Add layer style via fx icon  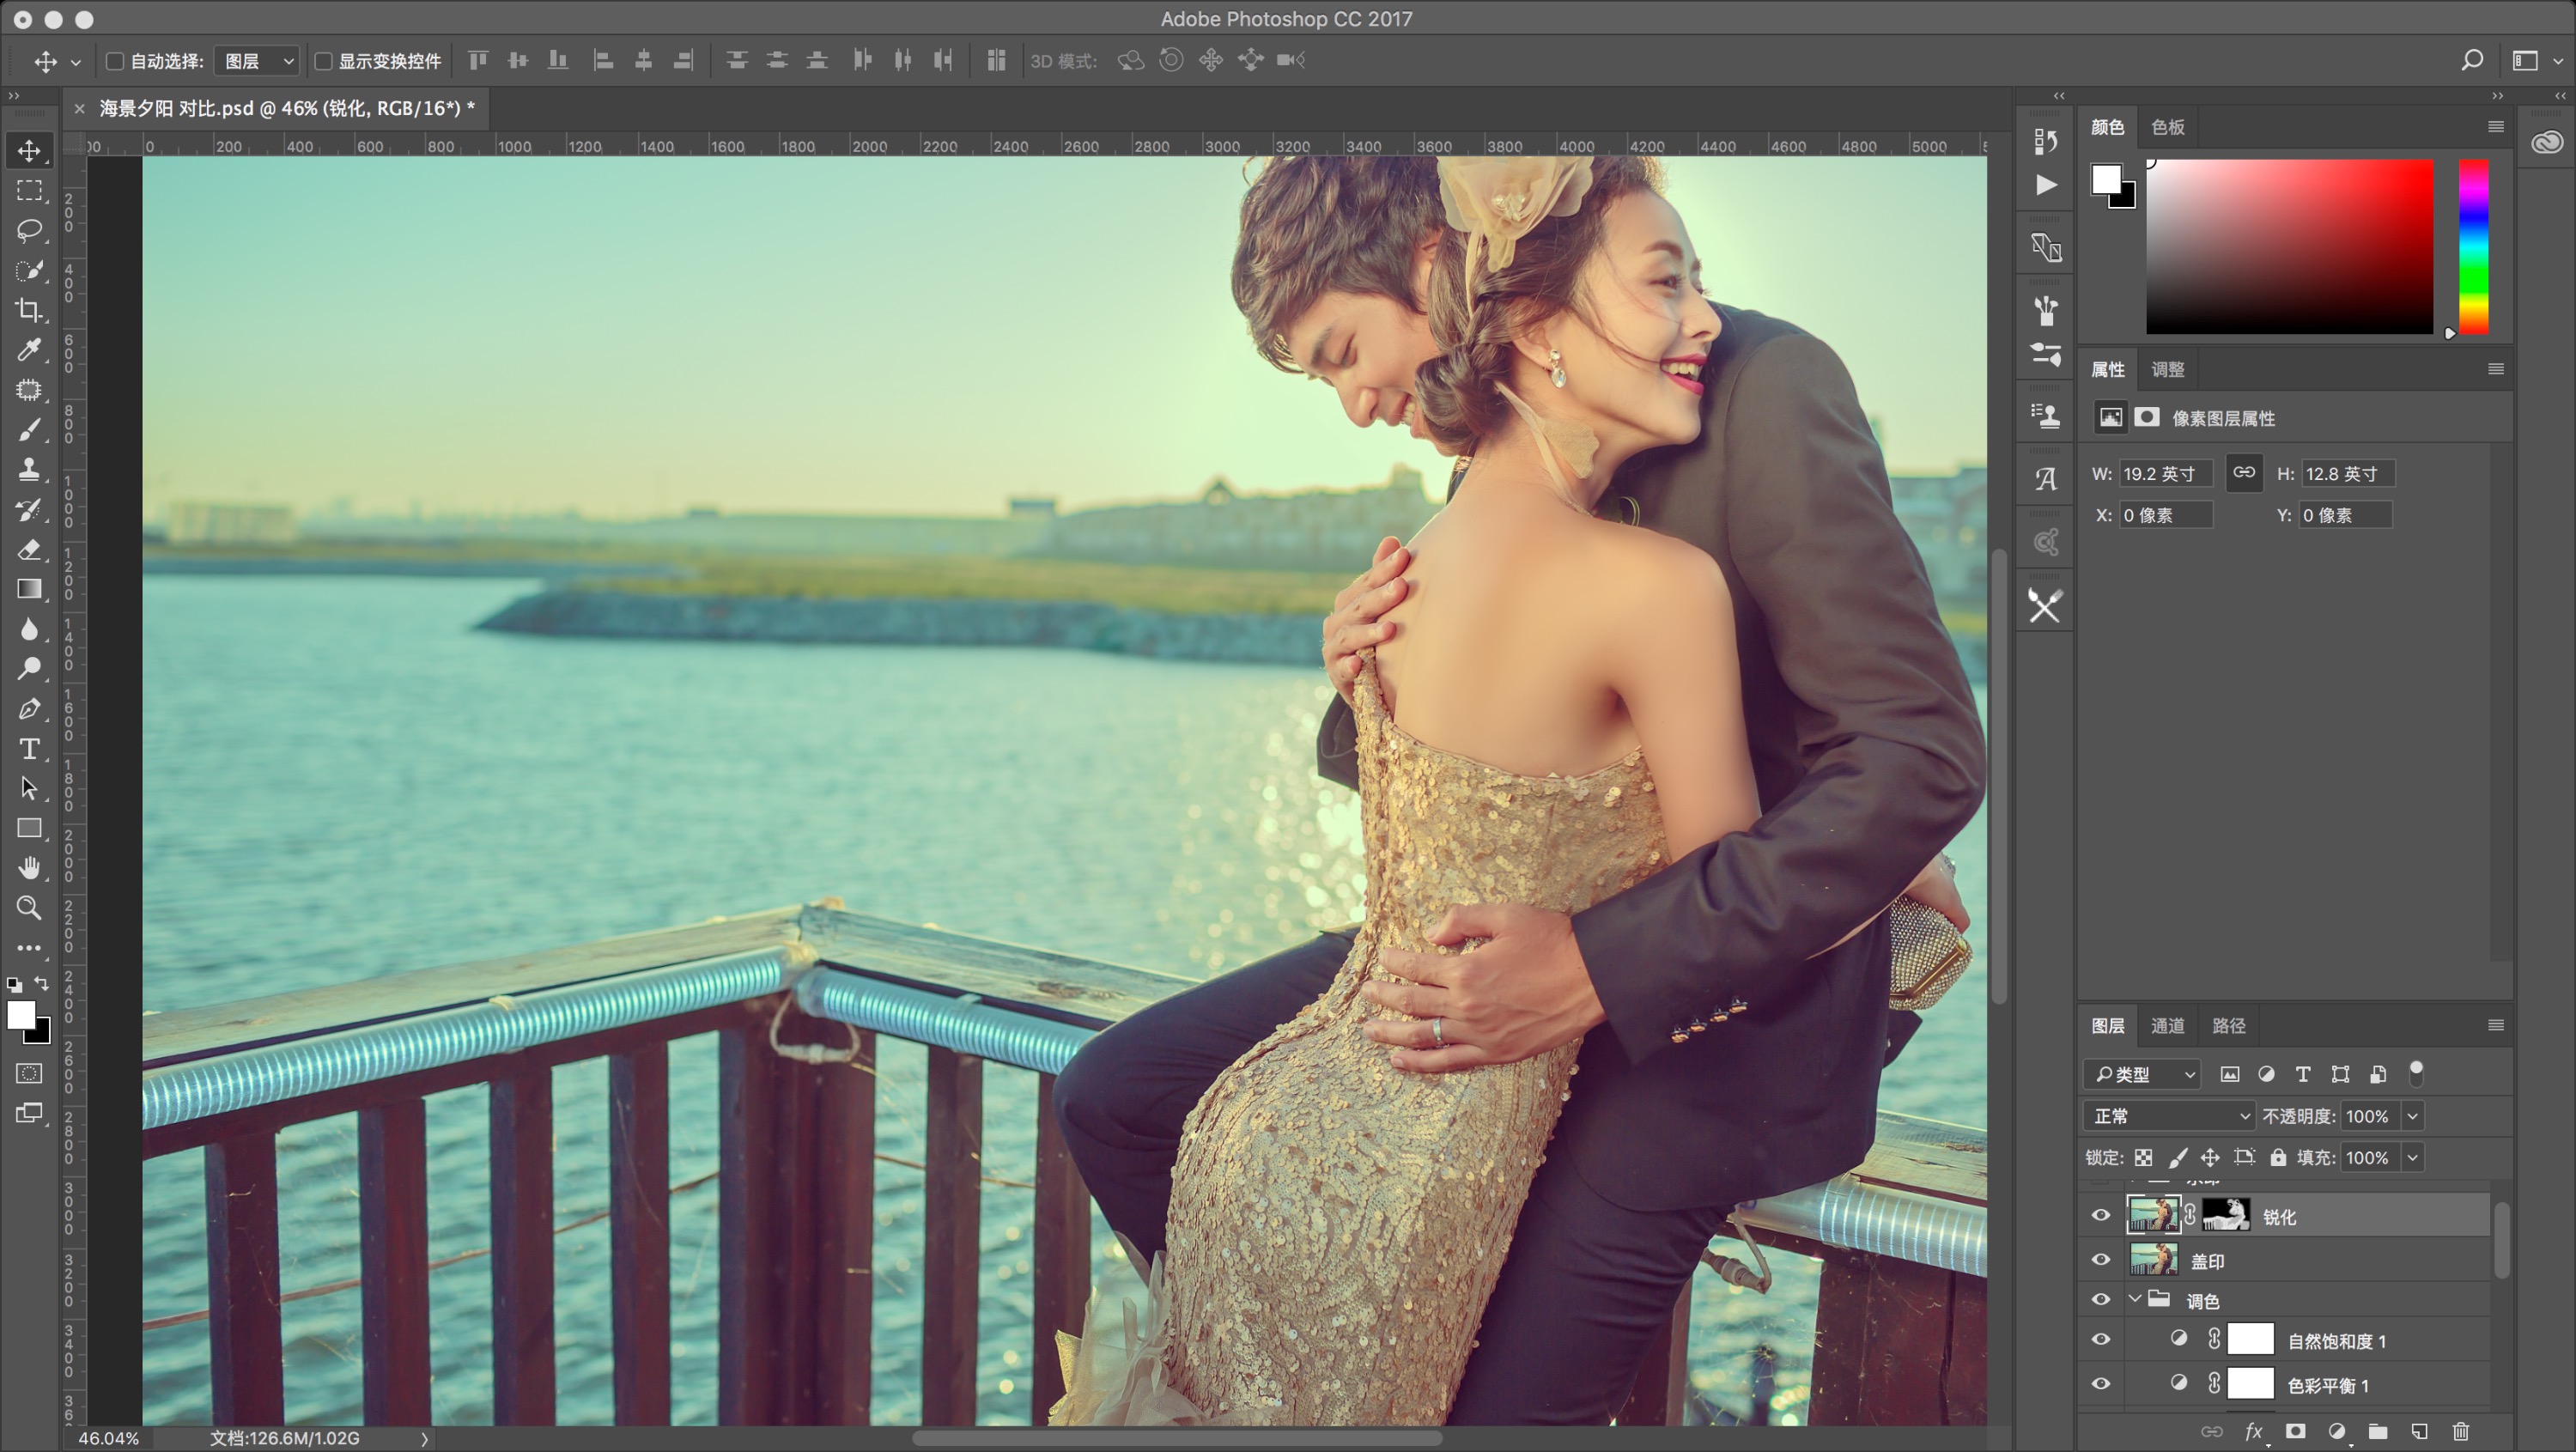2254,1432
